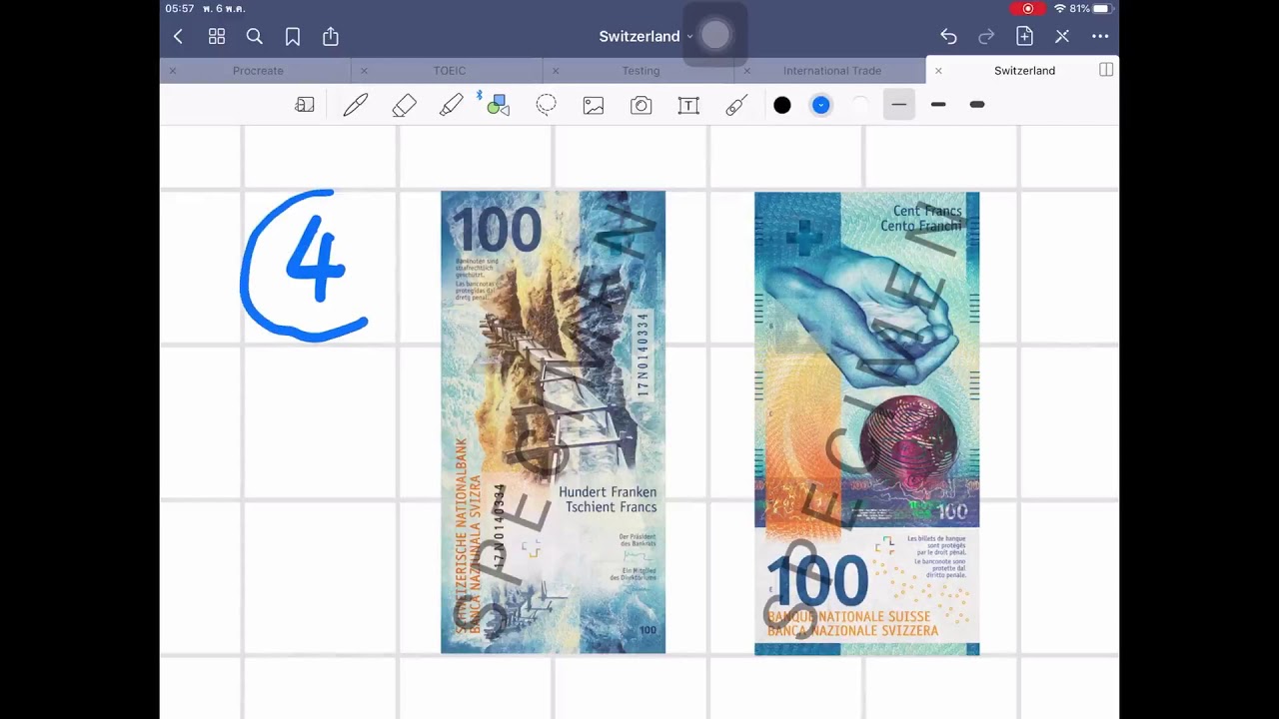Select the Pen tool
This screenshot has width=1279, height=719.
356,105
